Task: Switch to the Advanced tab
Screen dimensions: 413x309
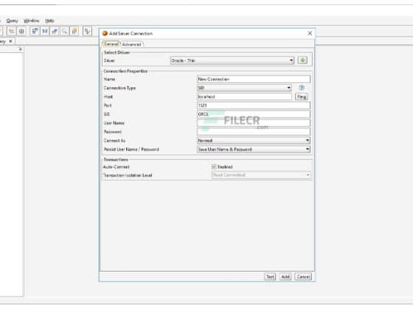Action: tap(132, 44)
